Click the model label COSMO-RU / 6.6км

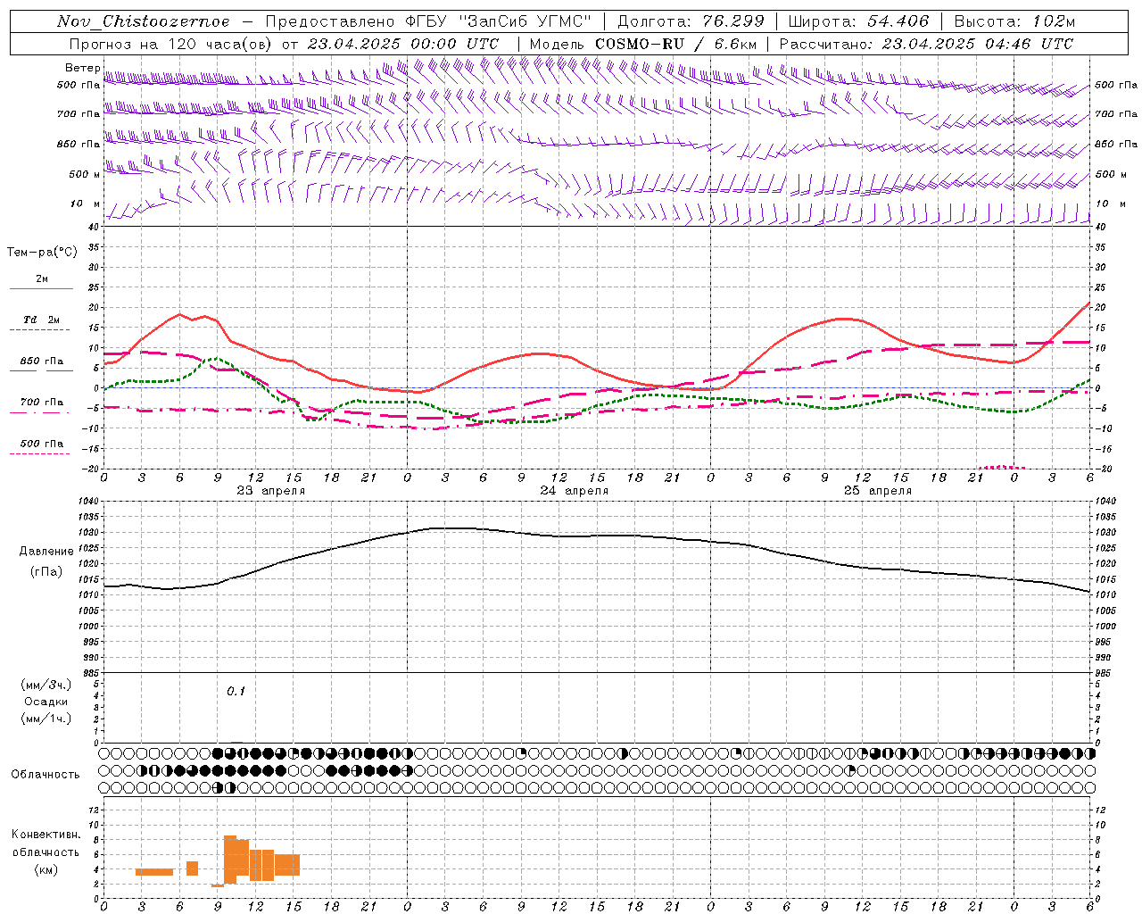tap(675, 44)
